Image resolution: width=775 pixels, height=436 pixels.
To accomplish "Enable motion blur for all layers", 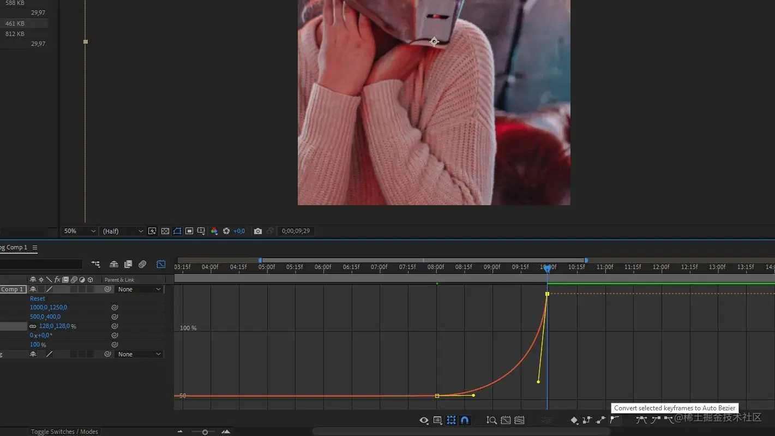I will [142, 264].
